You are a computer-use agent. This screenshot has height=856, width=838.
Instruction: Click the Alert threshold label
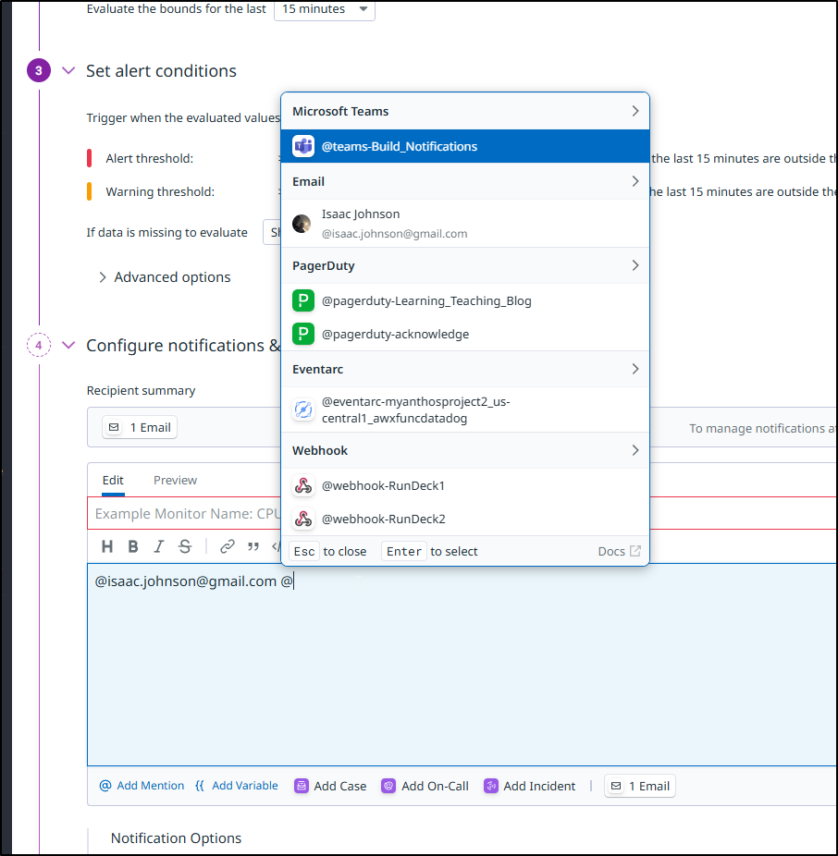click(150, 159)
